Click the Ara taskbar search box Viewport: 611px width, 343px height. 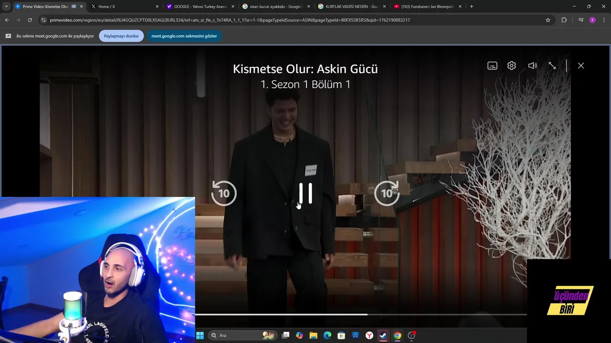coord(243,335)
